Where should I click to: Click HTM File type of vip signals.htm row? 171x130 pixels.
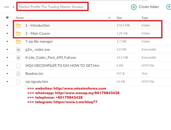[148, 82]
